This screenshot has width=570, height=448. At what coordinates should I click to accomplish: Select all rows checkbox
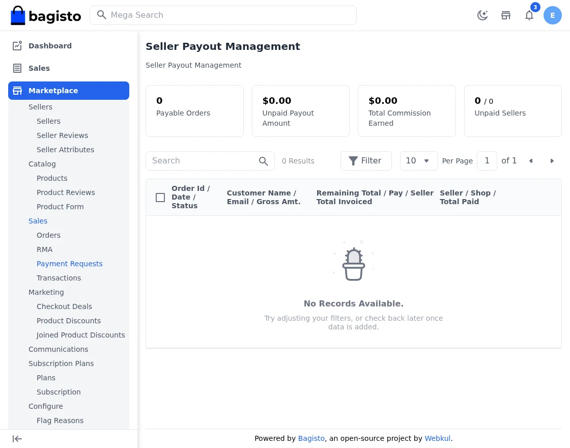(x=160, y=198)
